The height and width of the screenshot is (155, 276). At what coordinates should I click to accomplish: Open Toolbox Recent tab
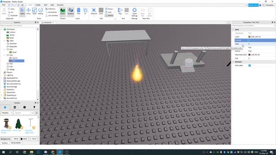pos(25,107)
